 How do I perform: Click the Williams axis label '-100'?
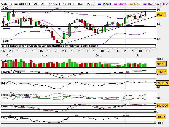click(160, 123)
